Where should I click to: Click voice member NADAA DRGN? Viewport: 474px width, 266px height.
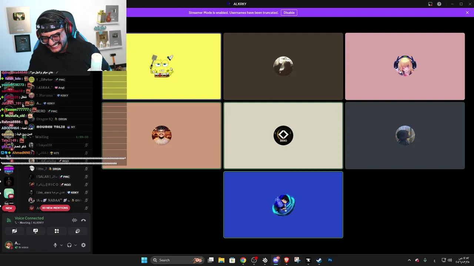coord(59,200)
